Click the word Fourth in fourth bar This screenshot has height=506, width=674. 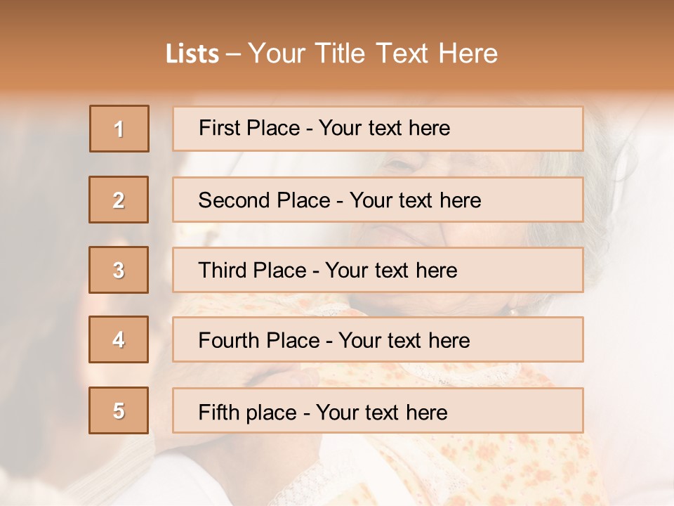(x=228, y=340)
